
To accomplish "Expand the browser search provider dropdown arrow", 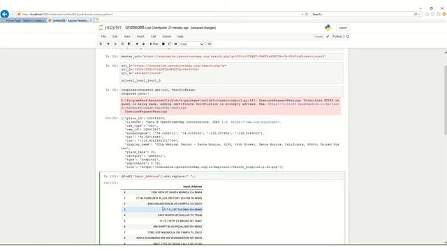I will tap(419, 14).
